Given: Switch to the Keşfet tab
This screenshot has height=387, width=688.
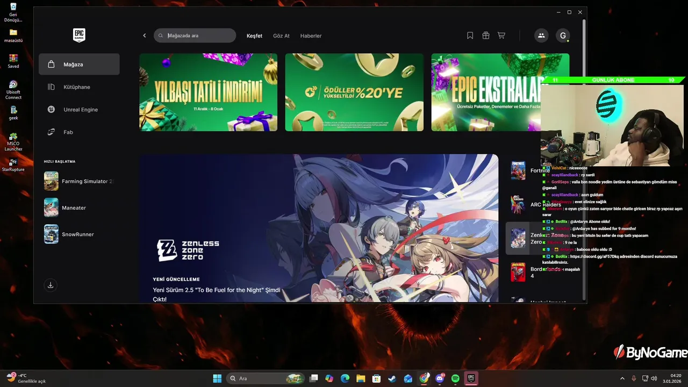Looking at the screenshot, I should coord(254,35).
